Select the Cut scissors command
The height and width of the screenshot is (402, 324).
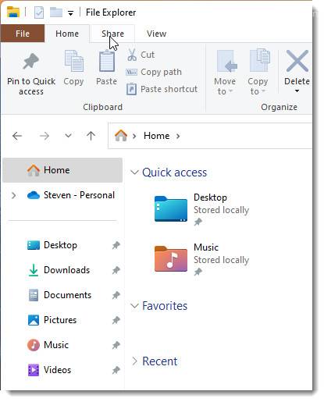pos(141,55)
